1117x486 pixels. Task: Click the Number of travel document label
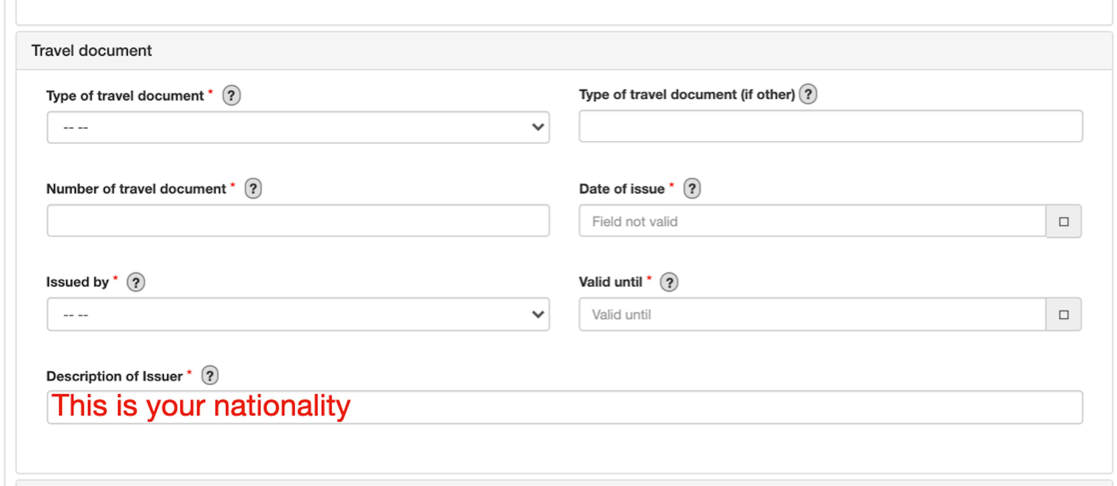[x=136, y=189]
